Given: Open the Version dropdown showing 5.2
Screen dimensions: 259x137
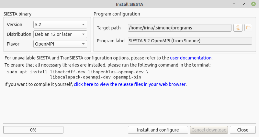Looking at the screenshot, I should pyautogui.click(x=60, y=25).
